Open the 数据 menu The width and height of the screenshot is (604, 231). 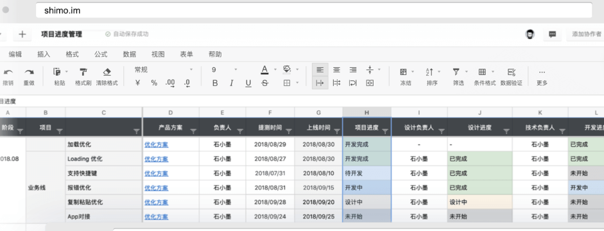pos(130,55)
